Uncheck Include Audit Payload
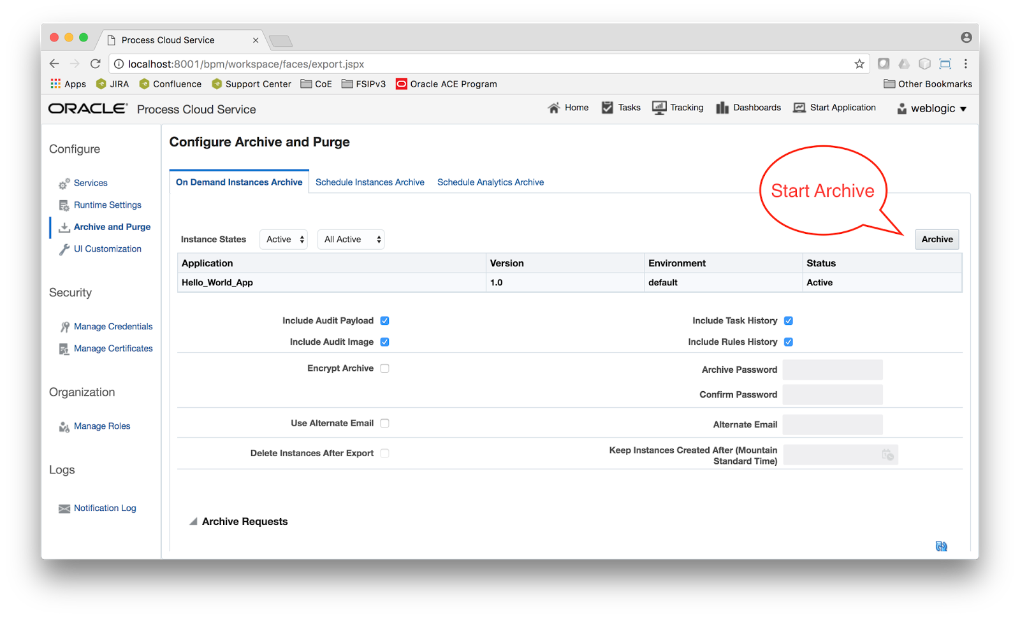1020x618 pixels. pos(384,320)
